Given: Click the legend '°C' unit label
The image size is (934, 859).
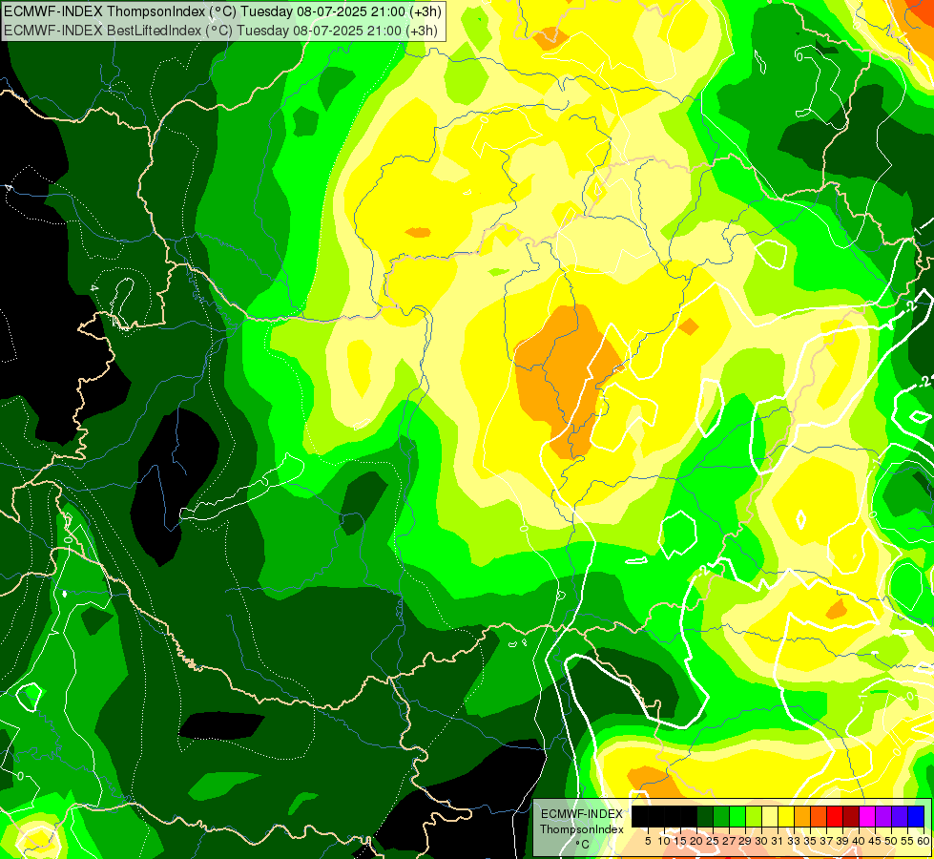Looking at the screenshot, I should coord(583,844).
